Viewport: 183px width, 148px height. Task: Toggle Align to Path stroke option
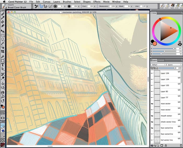50,6
